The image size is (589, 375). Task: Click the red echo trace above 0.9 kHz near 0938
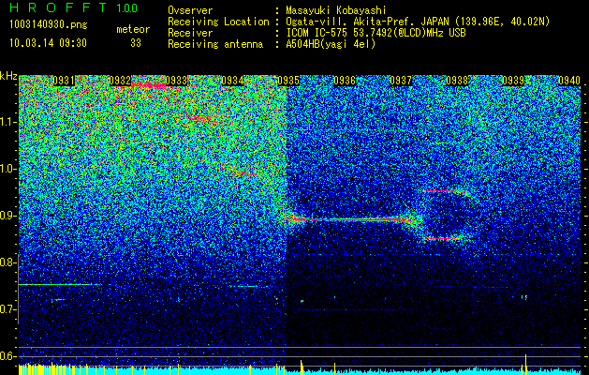click(x=445, y=191)
